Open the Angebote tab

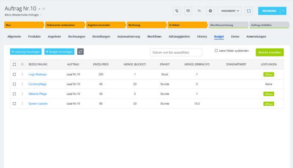(x=54, y=36)
